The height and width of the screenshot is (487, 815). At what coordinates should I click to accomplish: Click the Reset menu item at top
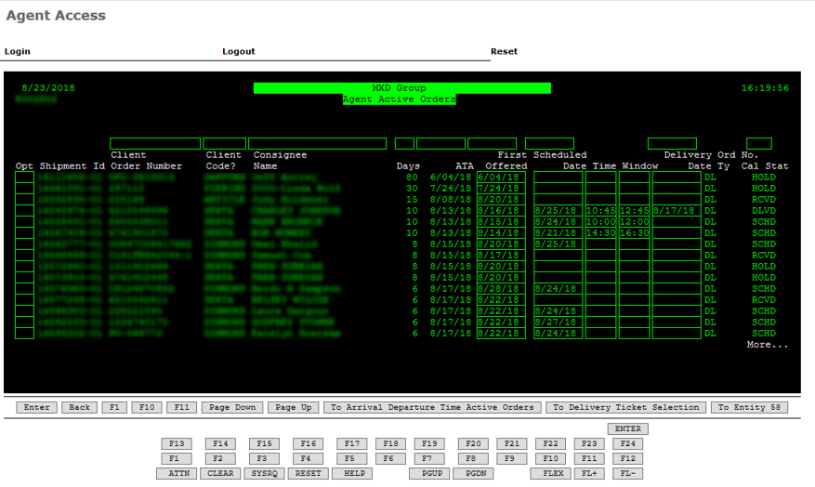(x=505, y=51)
